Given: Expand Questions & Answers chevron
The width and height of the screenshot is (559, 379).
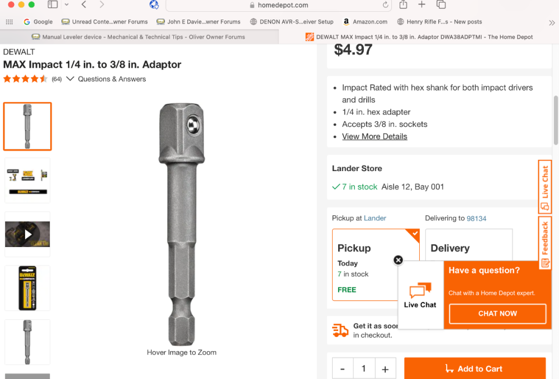Looking at the screenshot, I should pyautogui.click(x=70, y=79).
